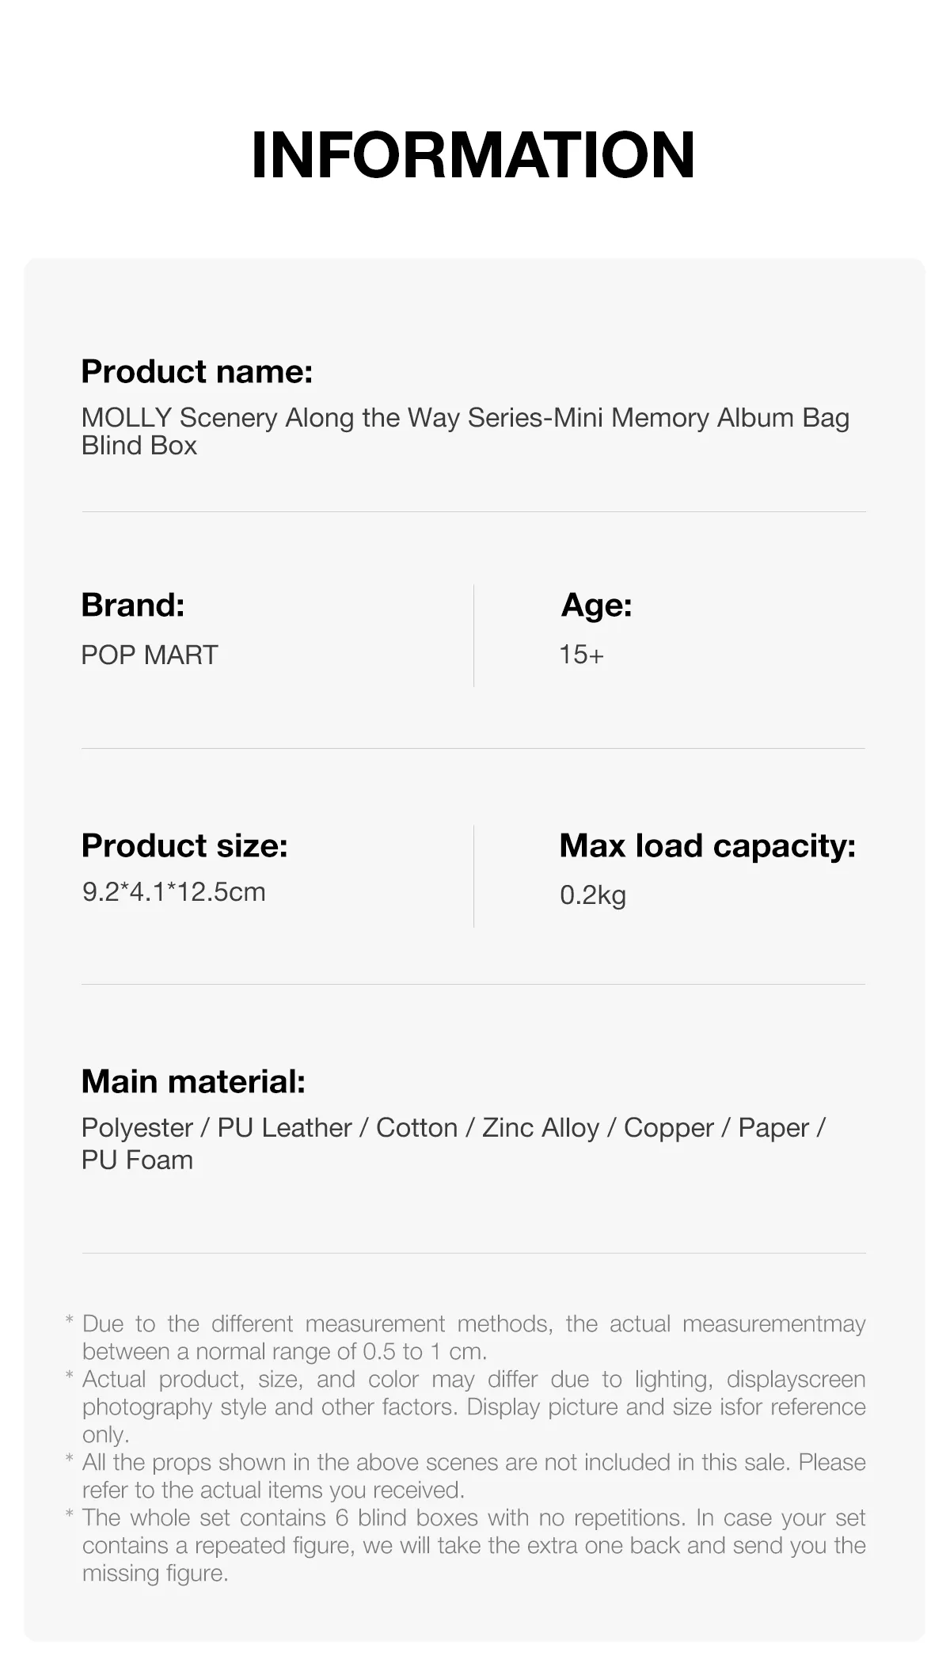Select the MOLLY Scenery Along the Way product title
Image resolution: width=950 pixels, height=1671 pixels.
pyautogui.click(x=465, y=431)
